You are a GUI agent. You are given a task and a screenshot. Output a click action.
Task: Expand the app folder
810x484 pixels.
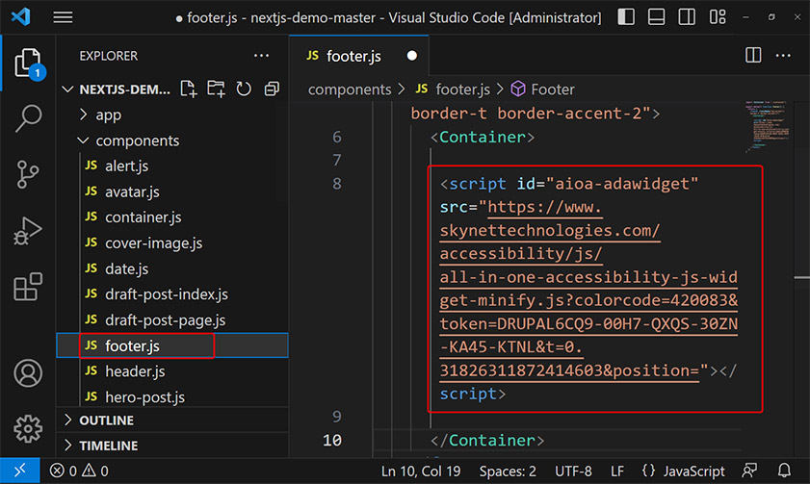coord(171,115)
